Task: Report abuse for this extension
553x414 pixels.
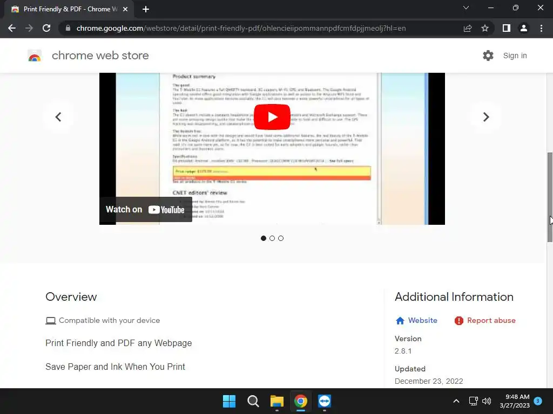Action: pyautogui.click(x=491, y=320)
